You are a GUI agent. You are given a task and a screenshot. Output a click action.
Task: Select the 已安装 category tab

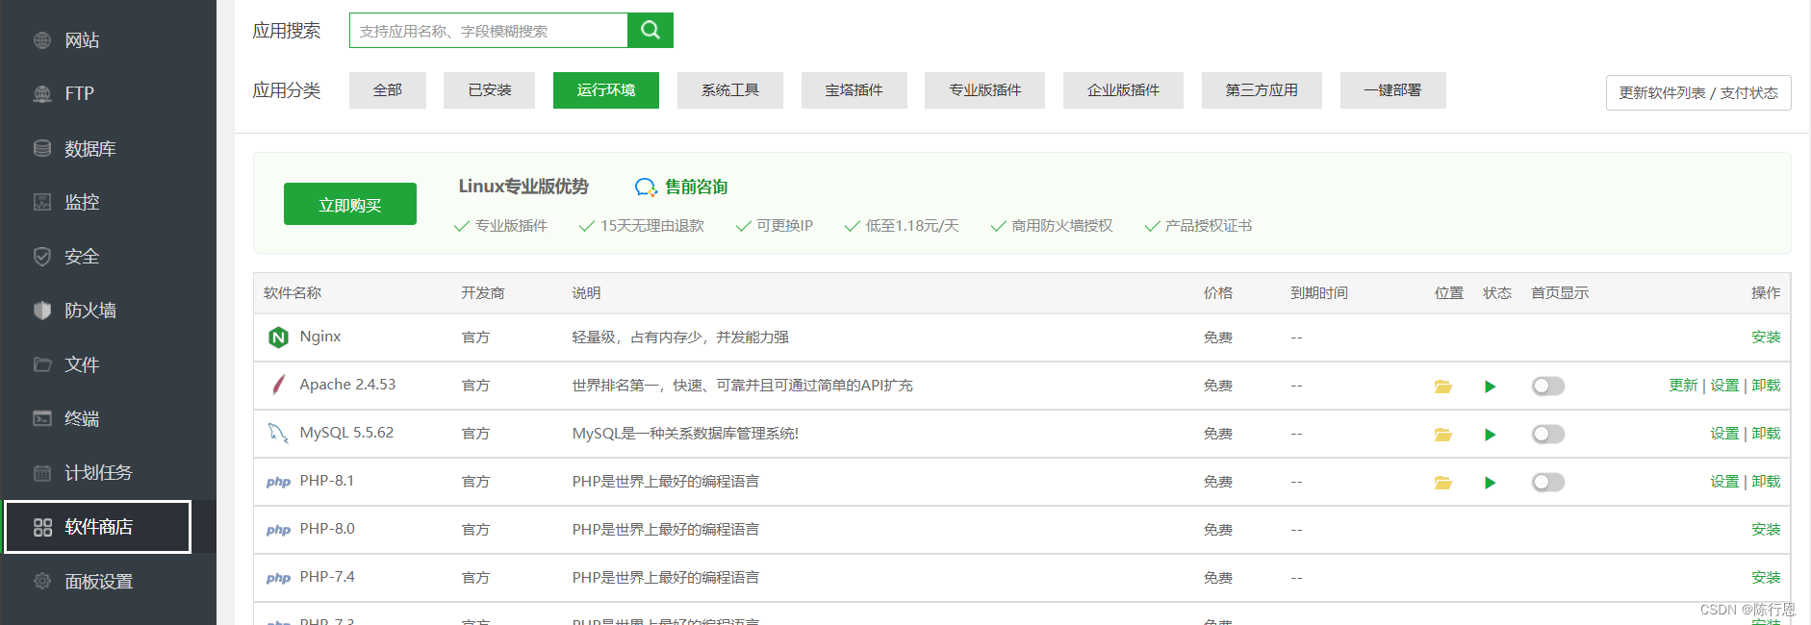click(489, 90)
